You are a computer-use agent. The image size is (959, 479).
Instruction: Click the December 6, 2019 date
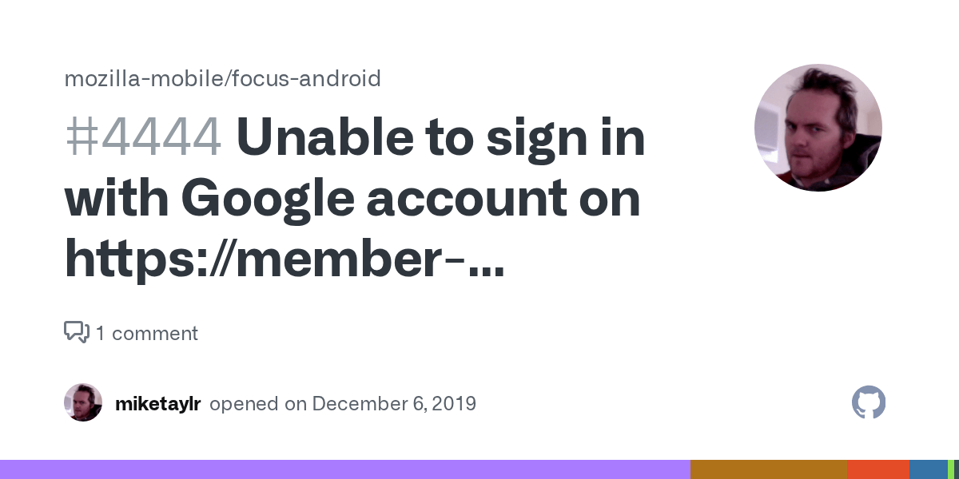[x=394, y=404]
